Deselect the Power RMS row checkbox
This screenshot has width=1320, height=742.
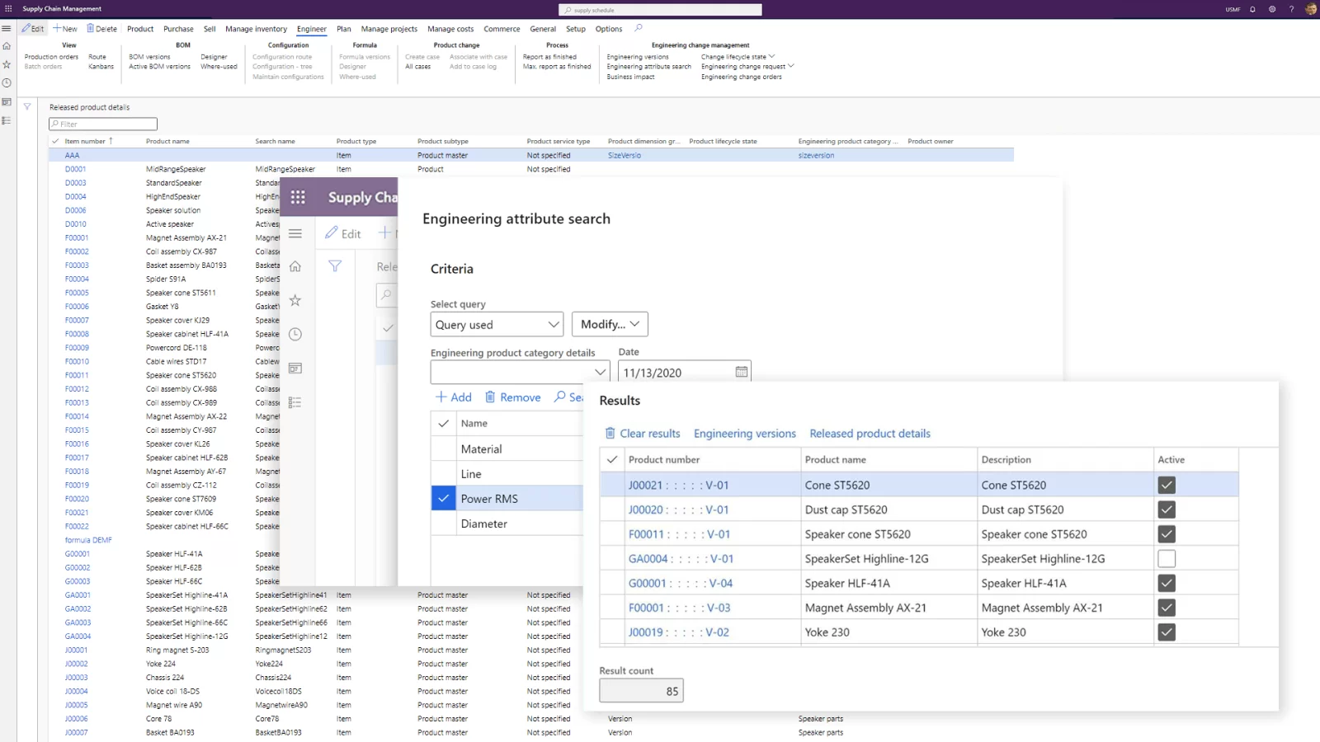tap(443, 499)
